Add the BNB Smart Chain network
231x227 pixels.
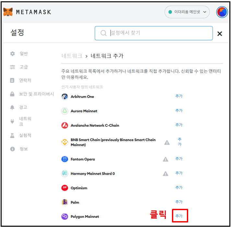[x=179, y=142]
